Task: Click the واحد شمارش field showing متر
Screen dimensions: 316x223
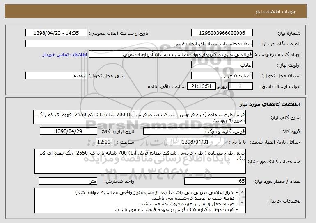Action: coord(68,181)
